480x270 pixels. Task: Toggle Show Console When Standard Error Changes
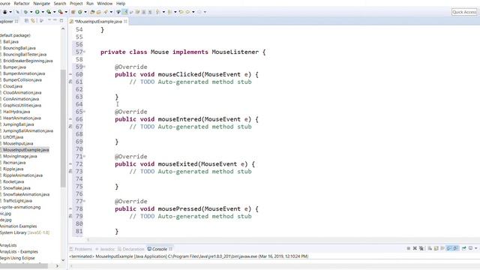pyautogui.click(x=455, y=248)
